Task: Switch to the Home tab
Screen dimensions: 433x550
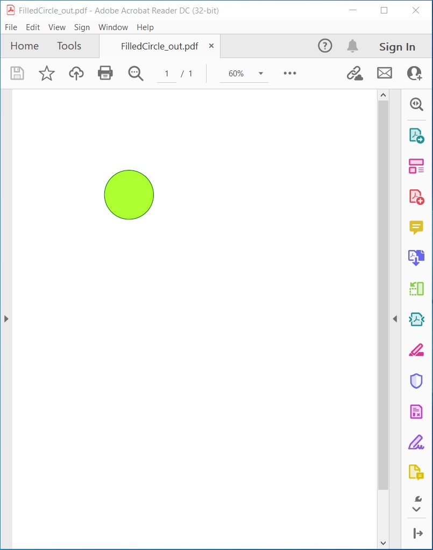Action: click(x=24, y=46)
